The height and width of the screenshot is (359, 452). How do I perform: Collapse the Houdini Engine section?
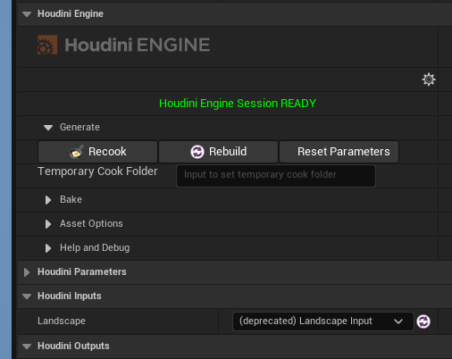(x=27, y=14)
